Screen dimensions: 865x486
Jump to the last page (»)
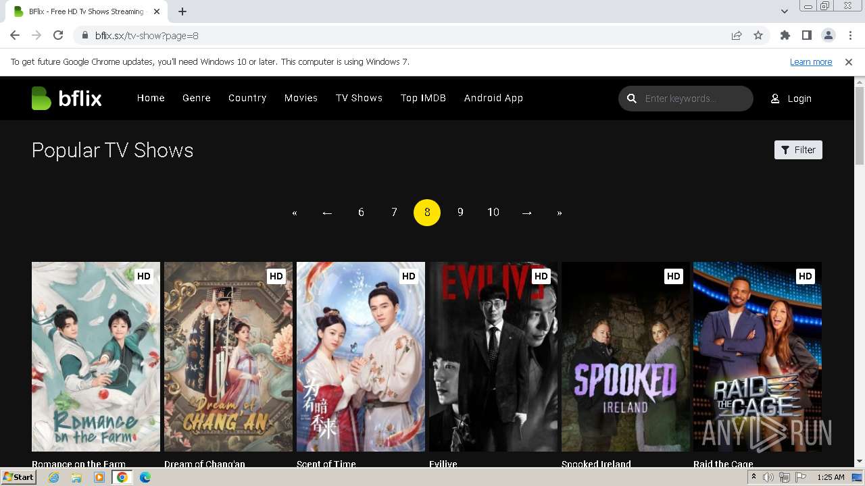click(x=560, y=213)
